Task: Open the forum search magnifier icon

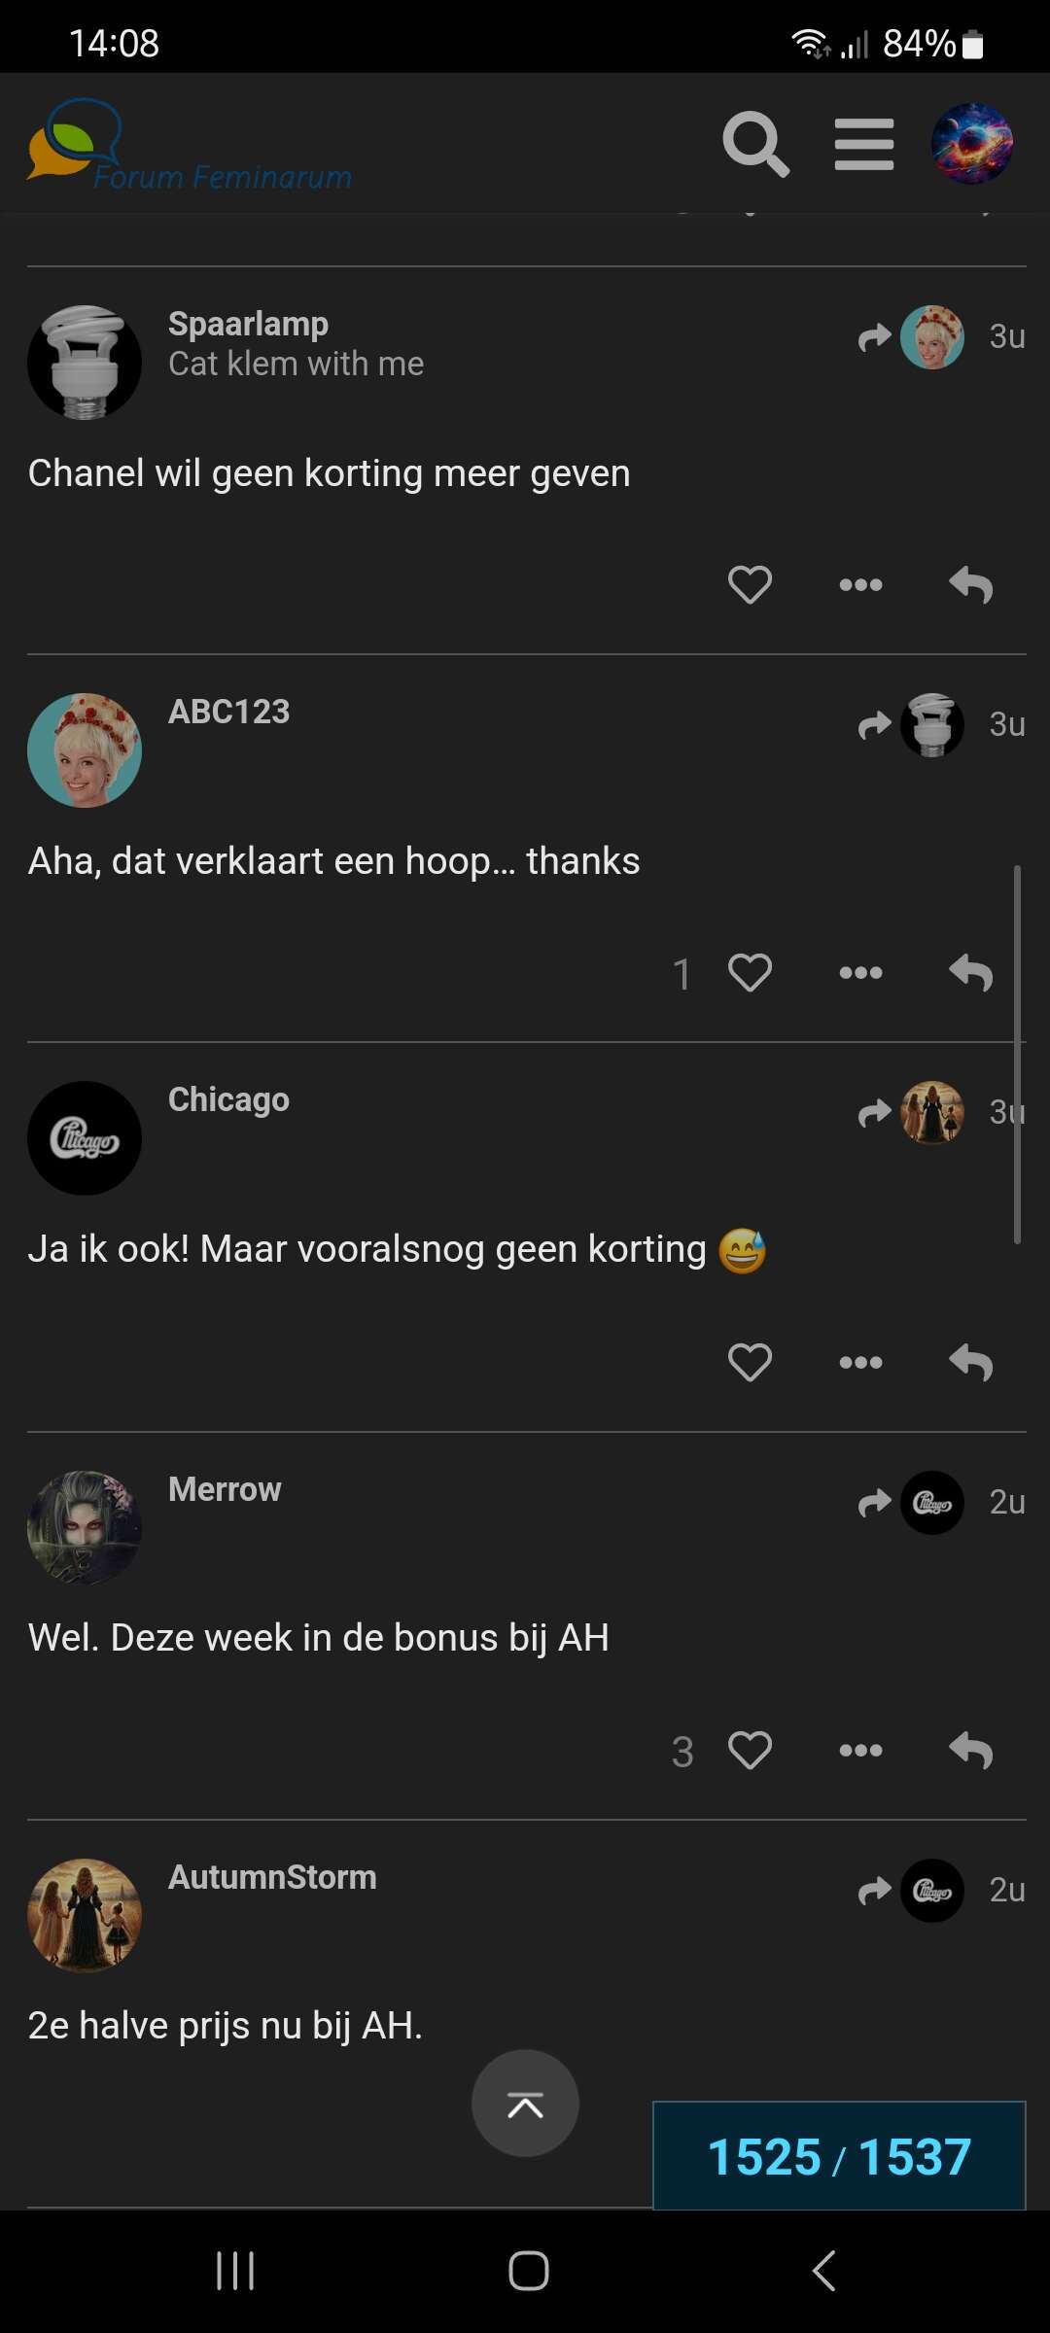Action: click(755, 144)
